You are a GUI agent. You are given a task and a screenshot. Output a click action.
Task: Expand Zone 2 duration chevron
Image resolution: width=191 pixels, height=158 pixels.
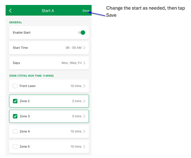pyautogui.click(x=84, y=101)
